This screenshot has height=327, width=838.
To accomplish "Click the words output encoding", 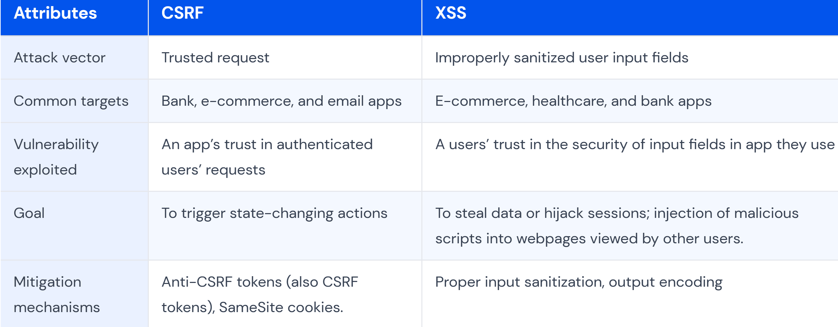I will 665,282.
